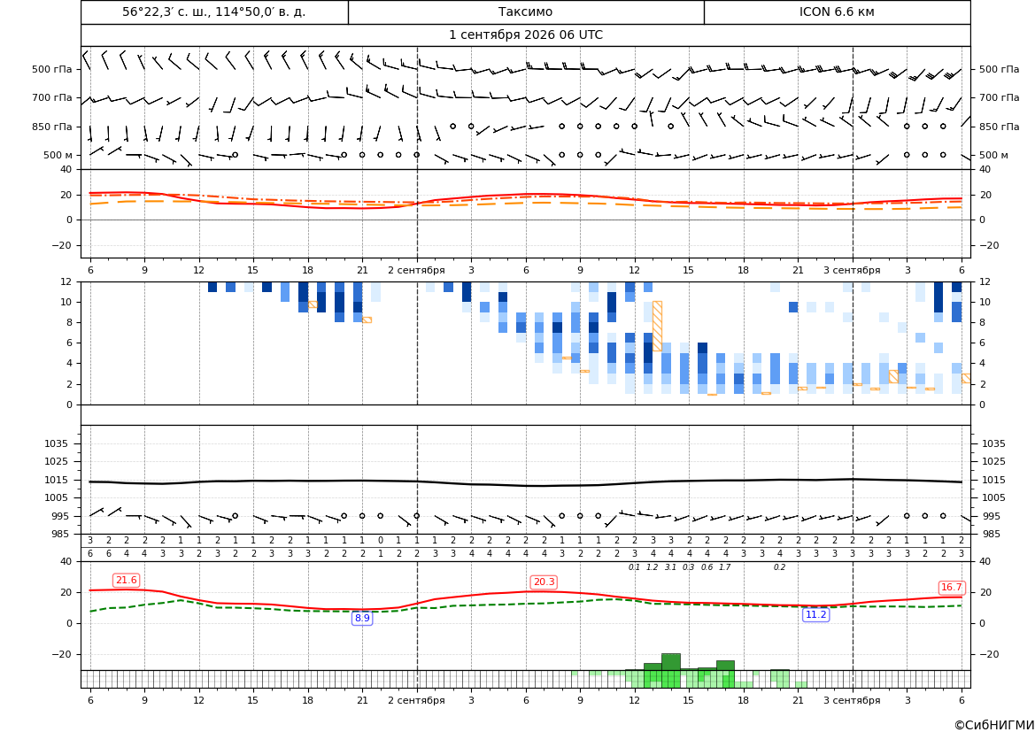Click the 1.7 precipitation amount value
The width and height of the screenshot is (1035, 732).
(725, 567)
